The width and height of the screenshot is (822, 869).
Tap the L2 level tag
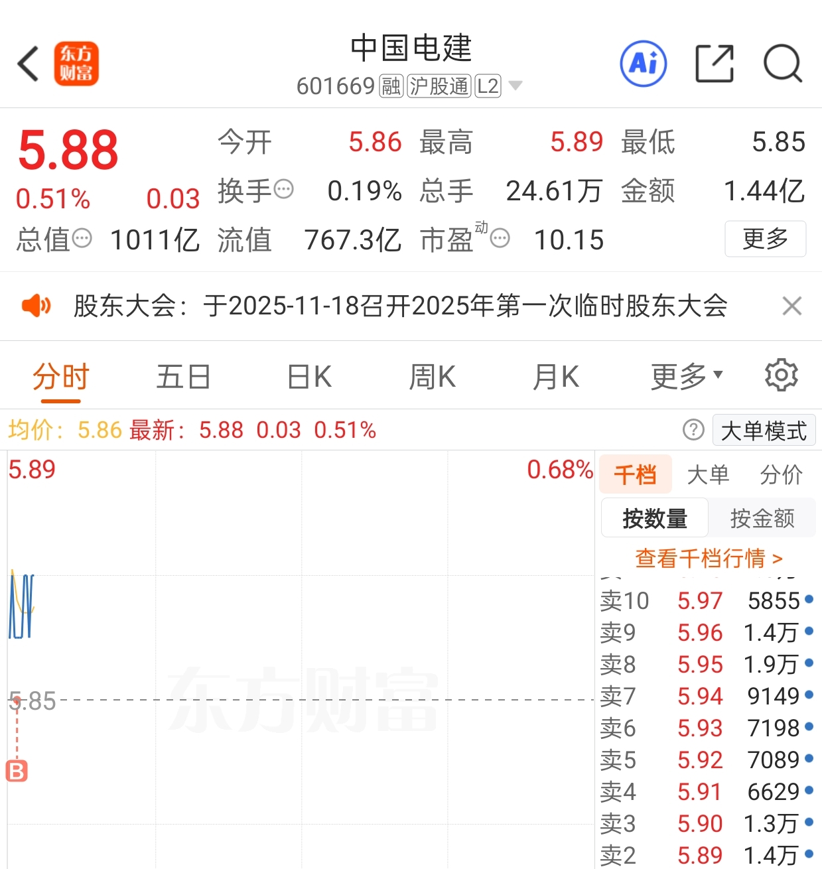click(488, 86)
